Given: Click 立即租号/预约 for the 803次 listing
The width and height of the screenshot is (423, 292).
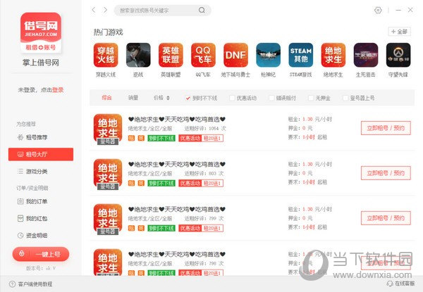Looking at the screenshot, I should pos(386,173).
